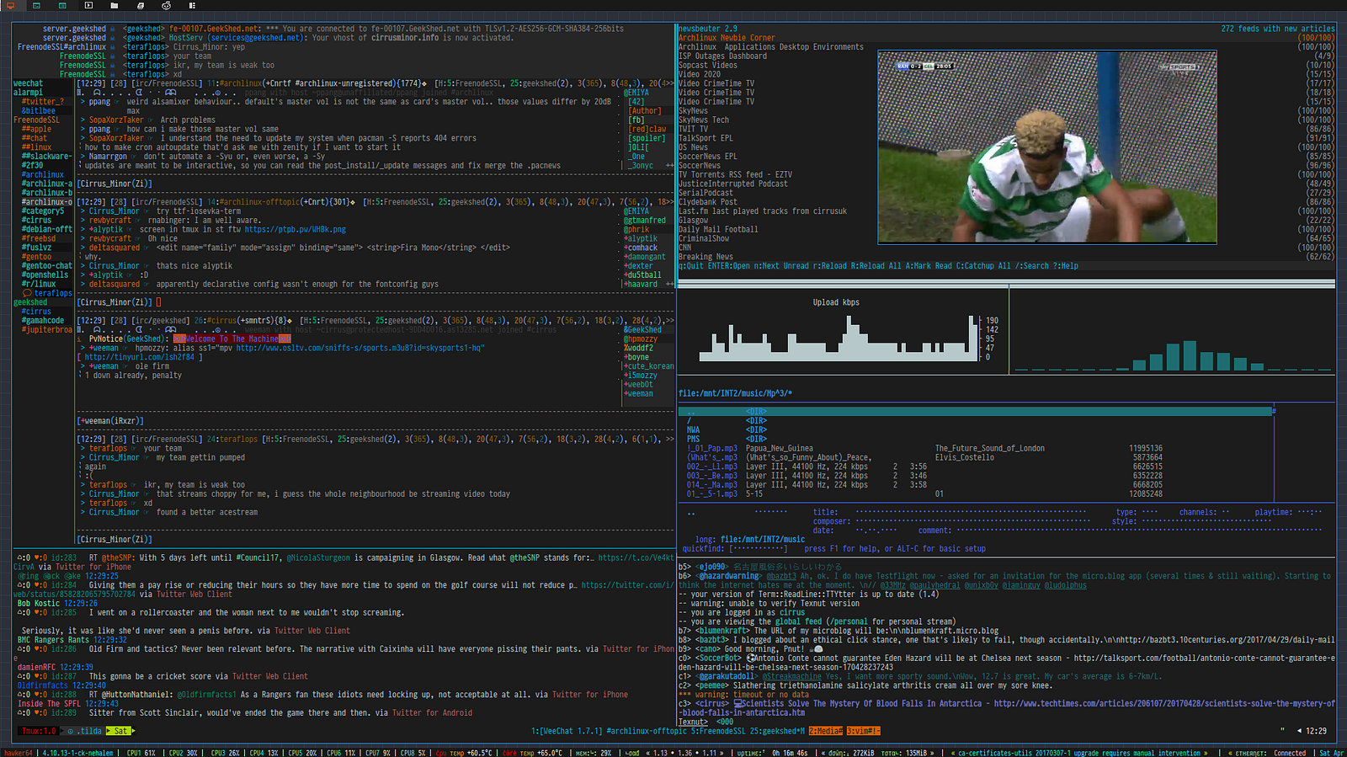Image resolution: width=1347 pixels, height=757 pixels.
Task: Open the t.co link in theSNP retweet
Action: [636, 557]
